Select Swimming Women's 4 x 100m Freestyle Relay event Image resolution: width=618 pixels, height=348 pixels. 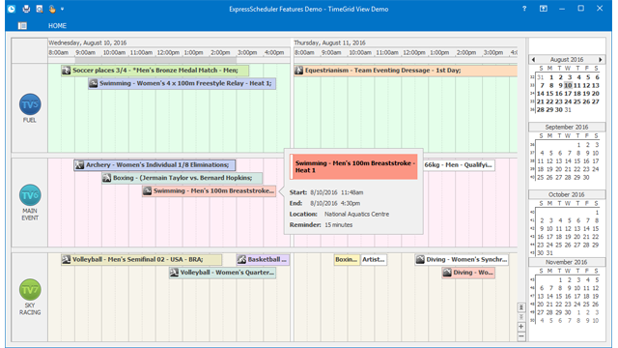183,83
